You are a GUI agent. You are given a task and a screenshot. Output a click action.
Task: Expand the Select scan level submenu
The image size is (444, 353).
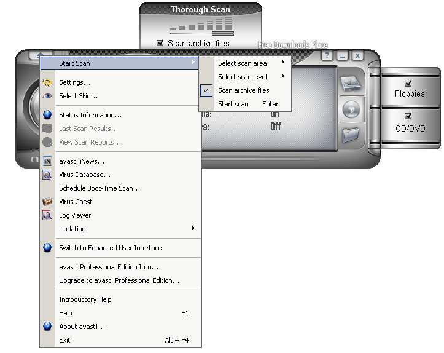[245, 77]
